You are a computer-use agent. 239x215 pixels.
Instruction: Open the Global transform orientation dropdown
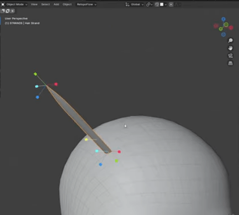pyautogui.click(x=134, y=5)
